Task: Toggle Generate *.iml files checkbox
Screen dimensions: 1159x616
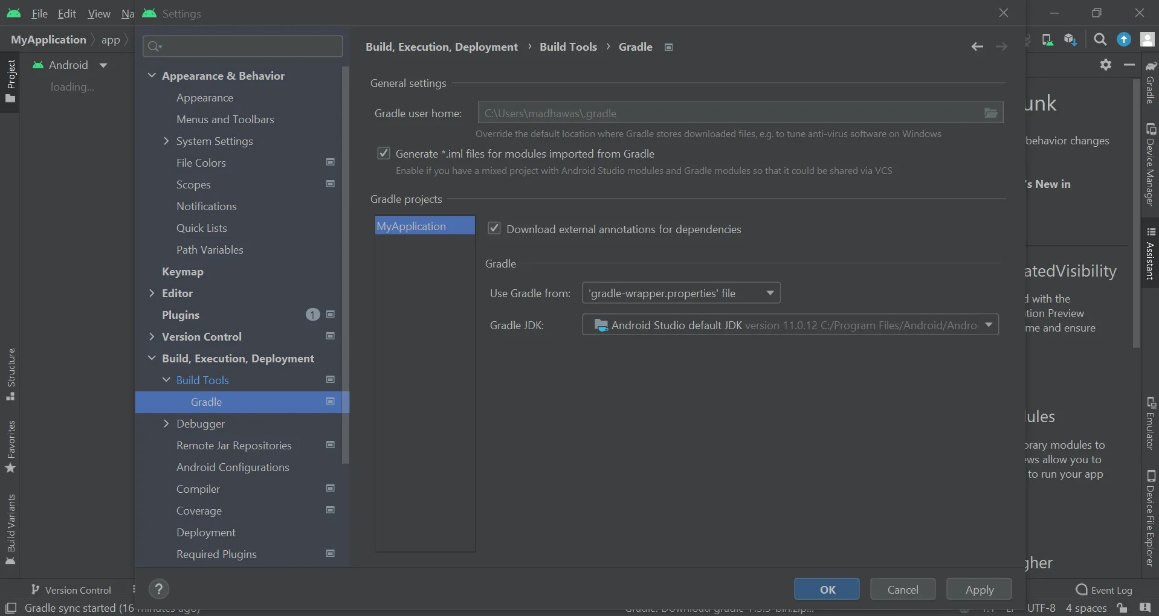Action: tap(384, 153)
